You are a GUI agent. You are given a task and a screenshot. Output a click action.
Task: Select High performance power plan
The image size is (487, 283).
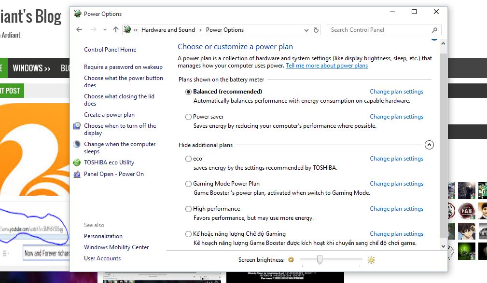pos(188,209)
